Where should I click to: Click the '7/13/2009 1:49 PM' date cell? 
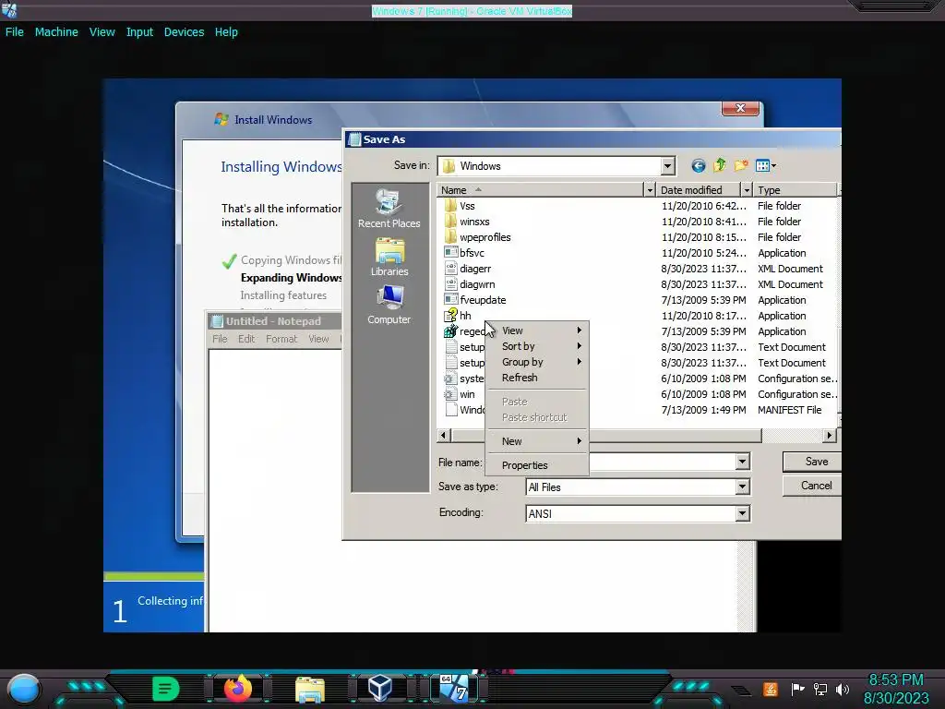(703, 410)
